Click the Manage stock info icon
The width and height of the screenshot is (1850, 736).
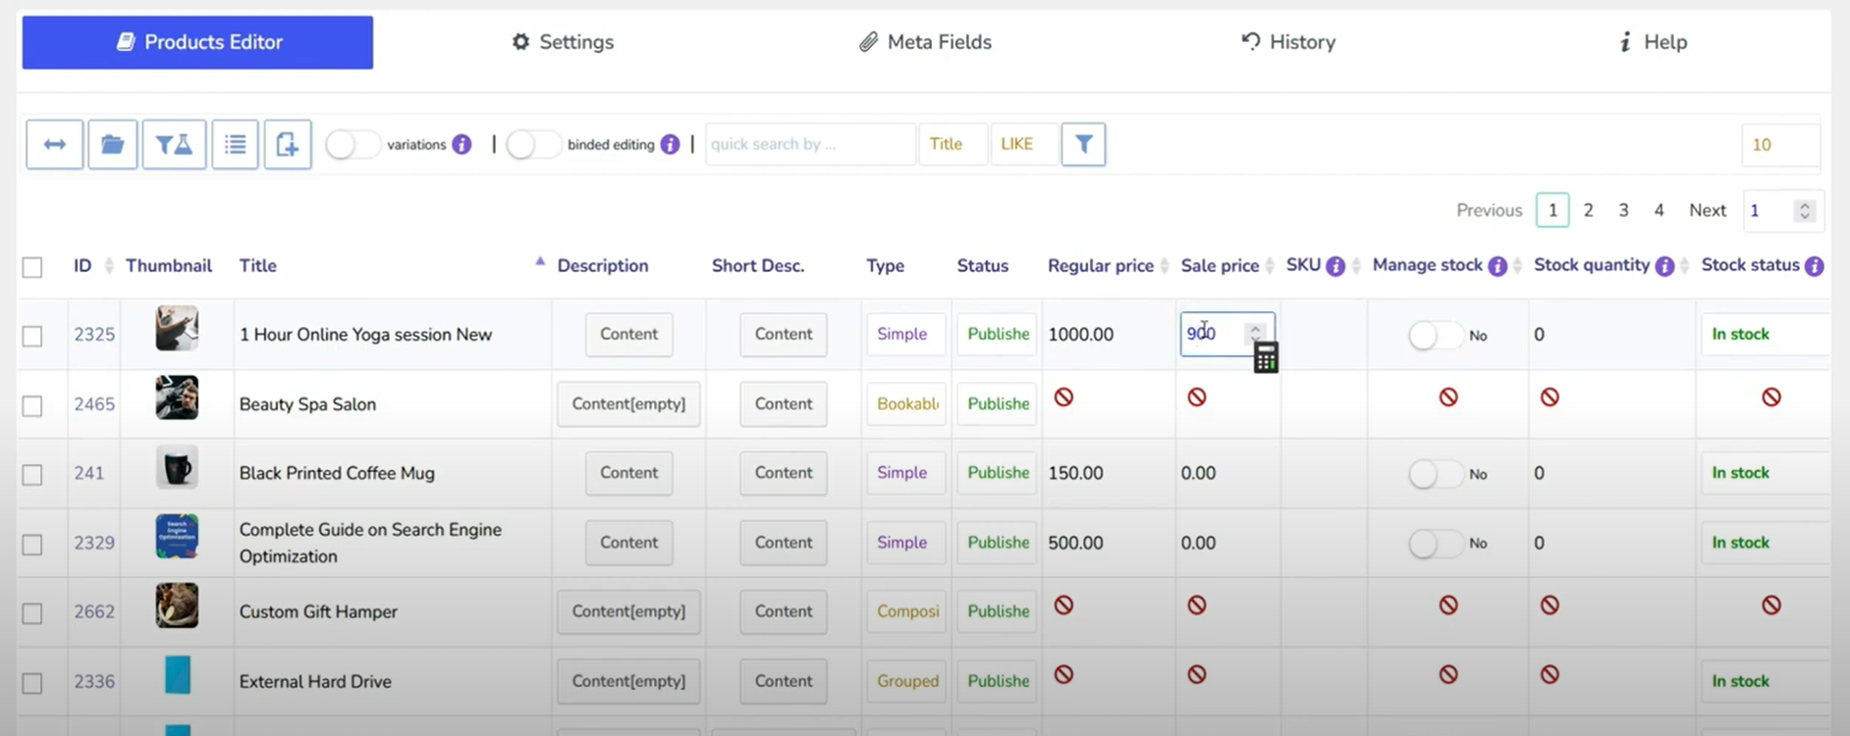(x=1497, y=266)
